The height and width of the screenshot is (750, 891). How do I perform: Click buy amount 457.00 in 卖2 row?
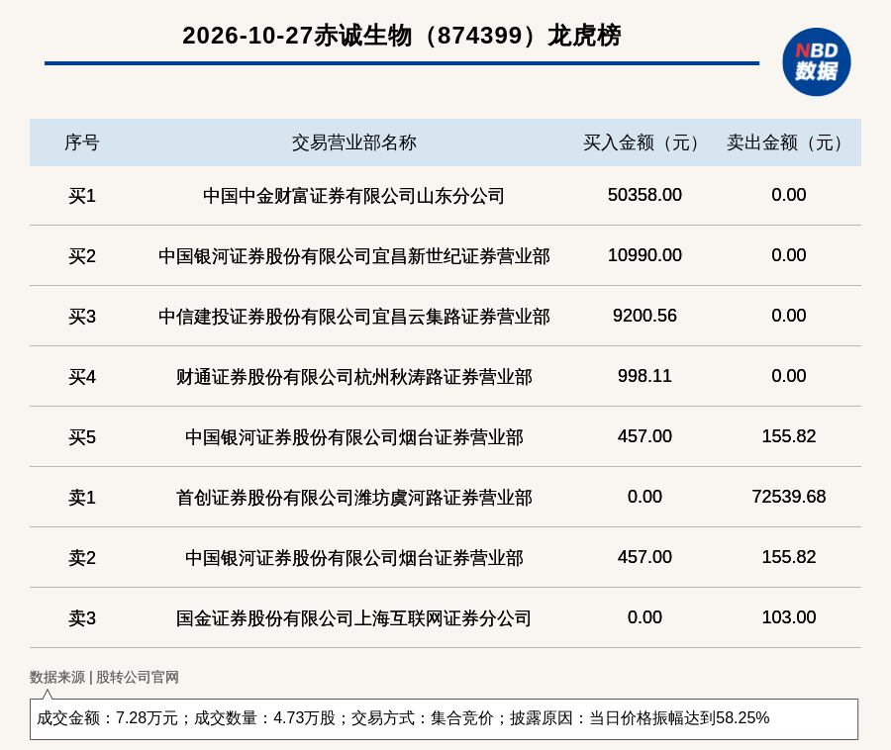644,557
